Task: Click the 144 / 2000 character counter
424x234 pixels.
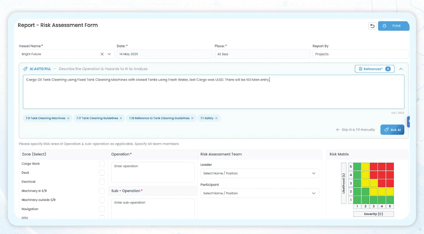Action: tap(397, 113)
